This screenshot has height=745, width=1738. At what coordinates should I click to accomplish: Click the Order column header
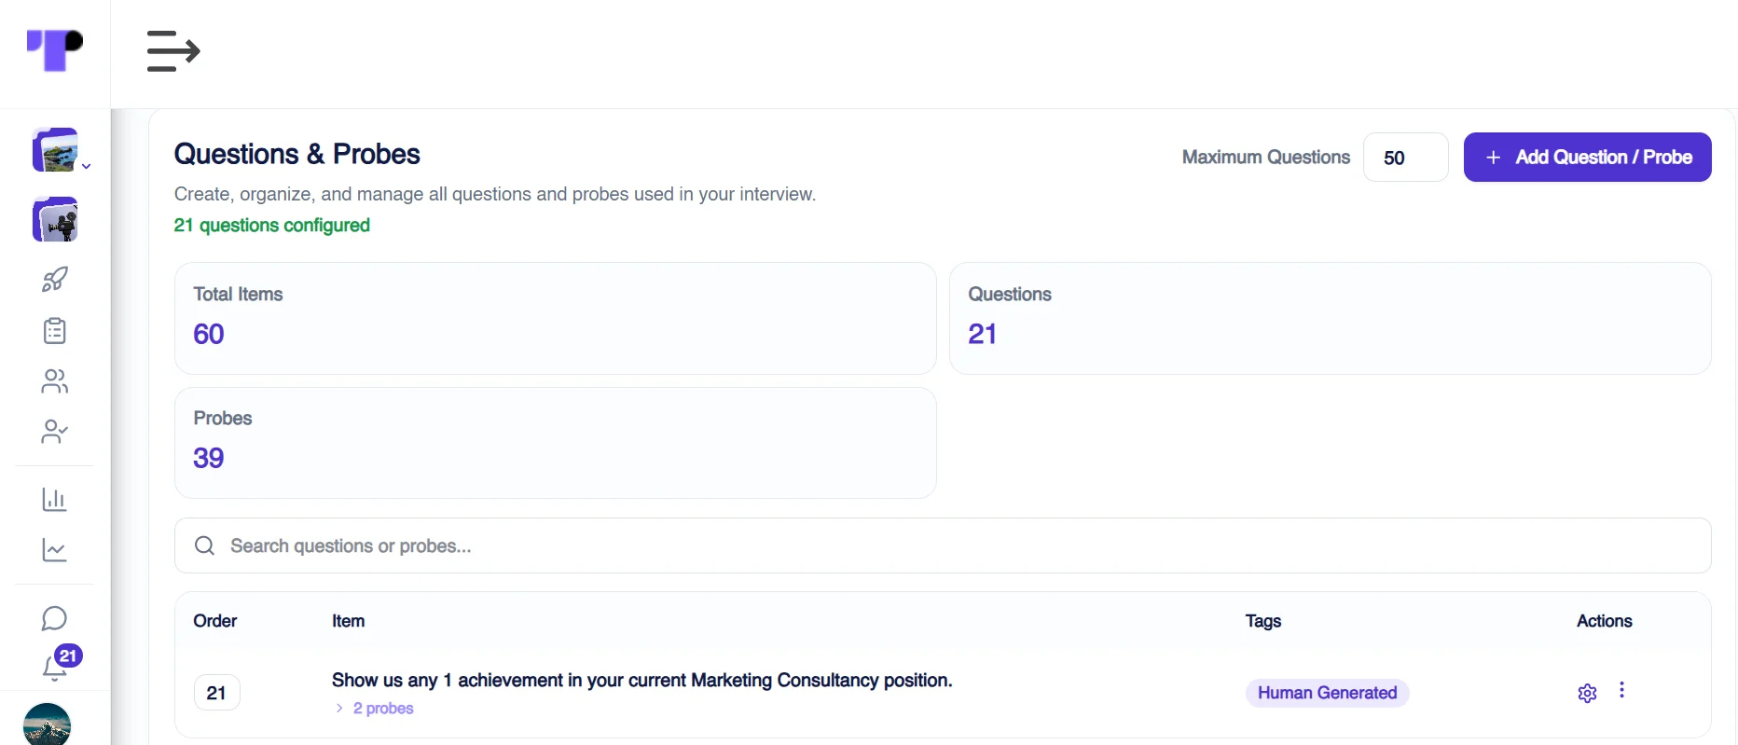click(215, 621)
